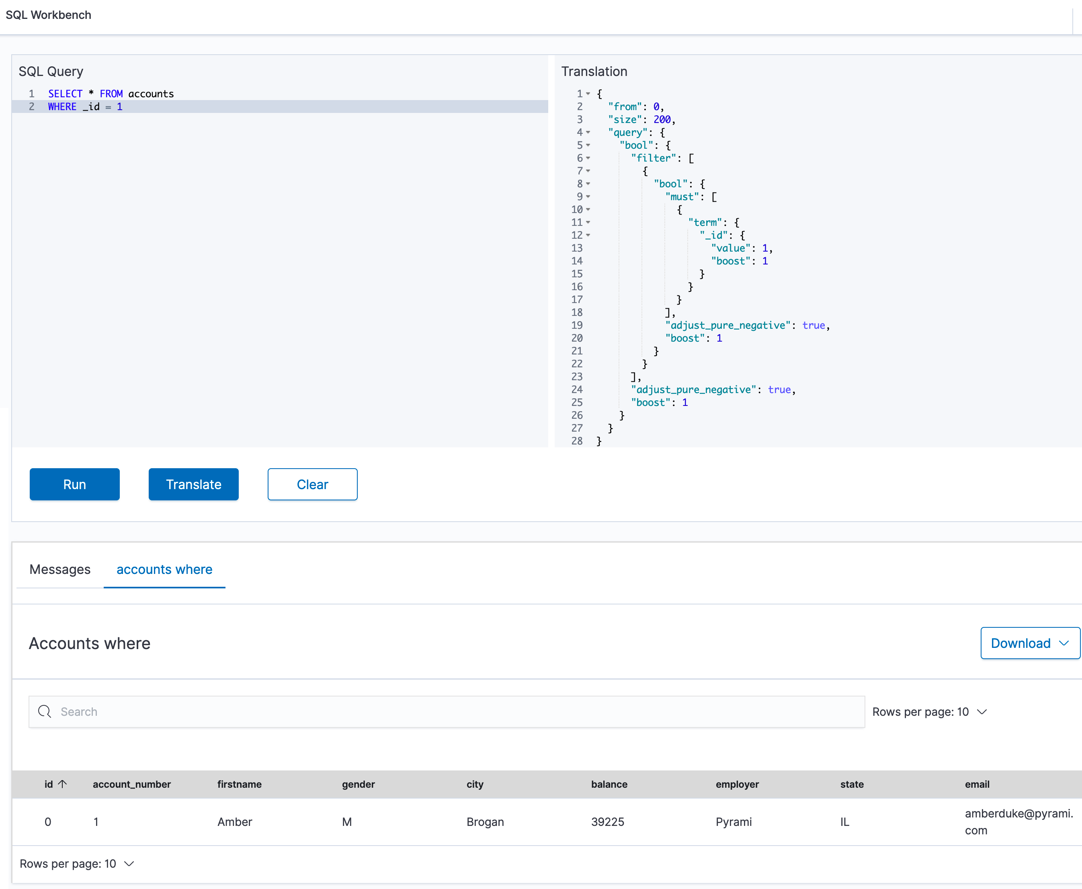The image size is (1082, 889).
Task: Open top Rows per page selector
Action: pyautogui.click(x=929, y=712)
